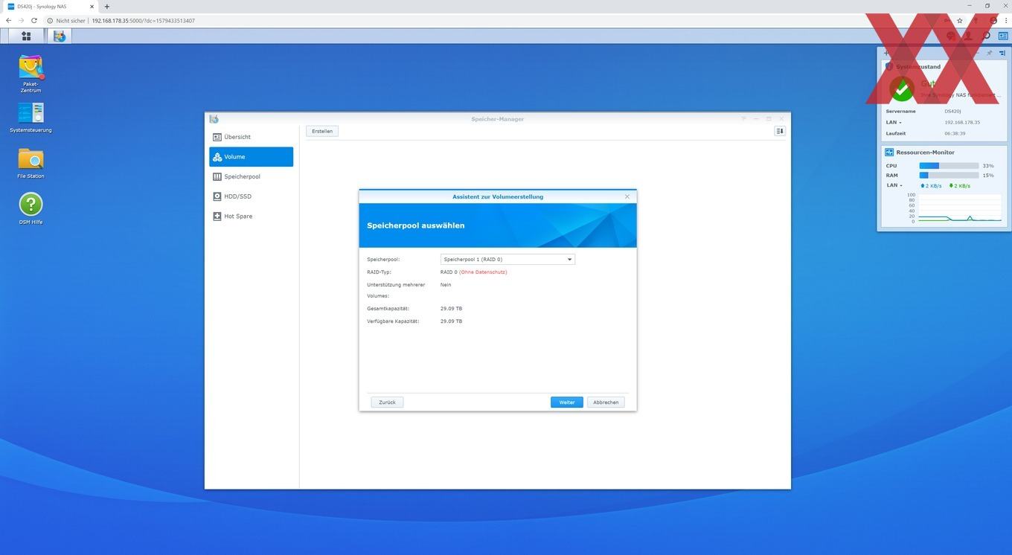Image resolution: width=1012 pixels, height=555 pixels.
Task: Click the Abbrechen button
Action: tap(606, 402)
